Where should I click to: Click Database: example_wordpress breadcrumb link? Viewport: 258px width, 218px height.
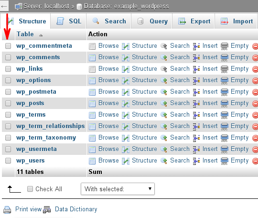127,6
